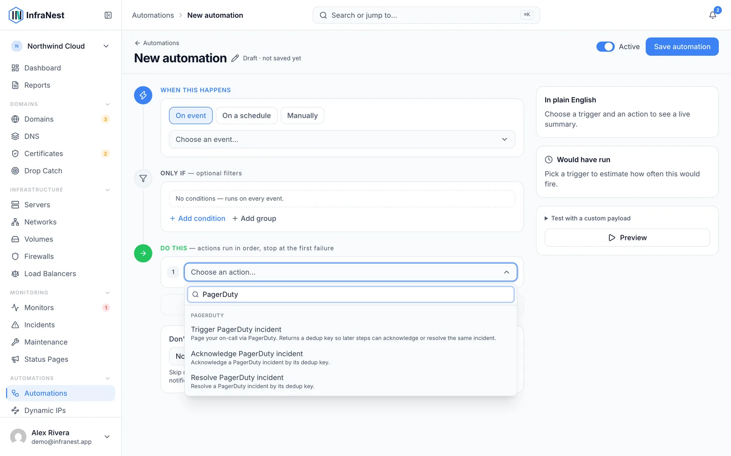Click the Automations sidebar icon
The width and height of the screenshot is (731, 456).
pos(15,393)
